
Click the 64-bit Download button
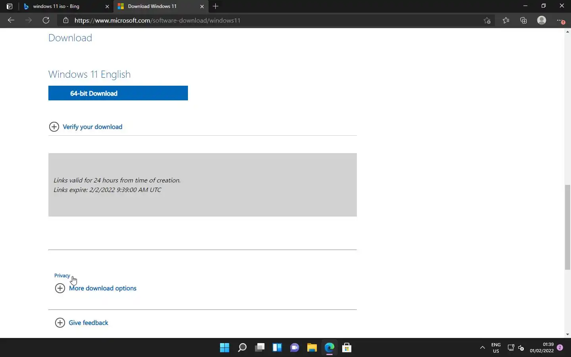[x=118, y=93]
